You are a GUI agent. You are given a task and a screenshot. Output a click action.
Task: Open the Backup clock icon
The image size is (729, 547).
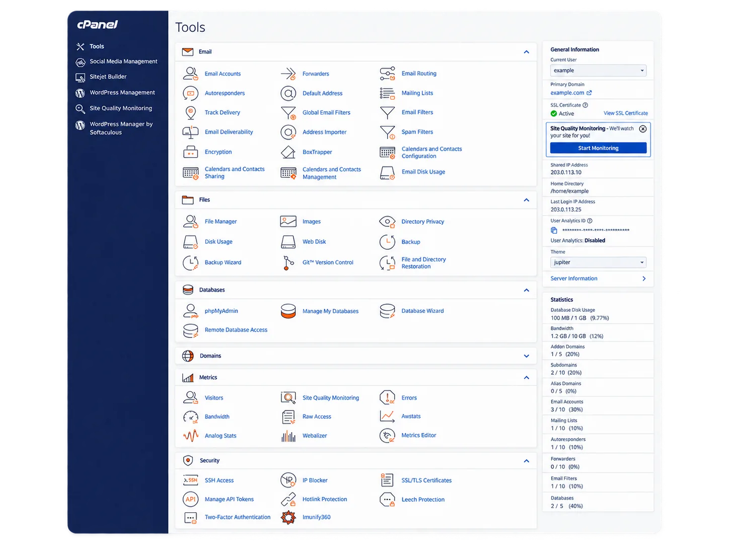[387, 242]
